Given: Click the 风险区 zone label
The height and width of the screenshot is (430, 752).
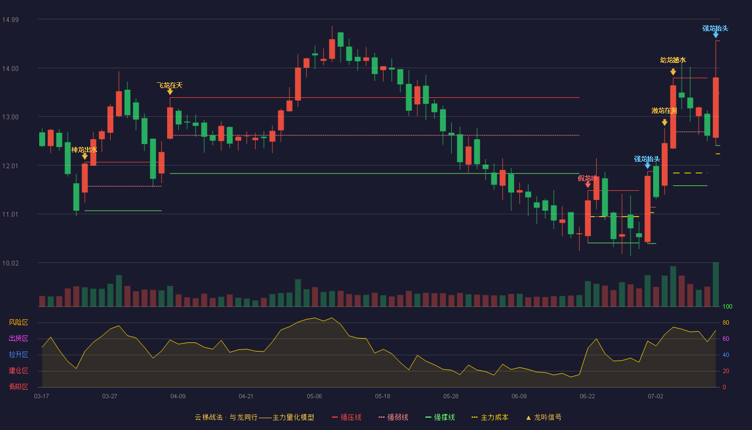Looking at the screenshot, I should coord(18,322).
